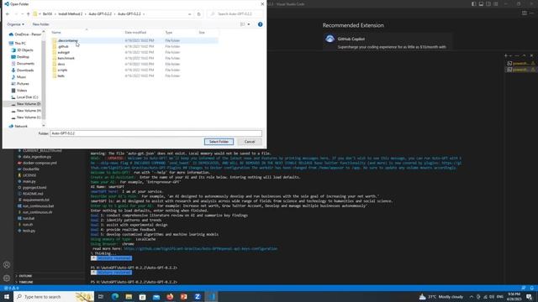Open Desktop in navigation pane
The image size is (538, 302).
[x=23, y=57]
